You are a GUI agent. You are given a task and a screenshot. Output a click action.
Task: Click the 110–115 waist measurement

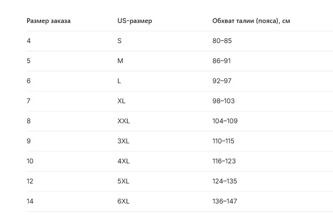[223, 141]
